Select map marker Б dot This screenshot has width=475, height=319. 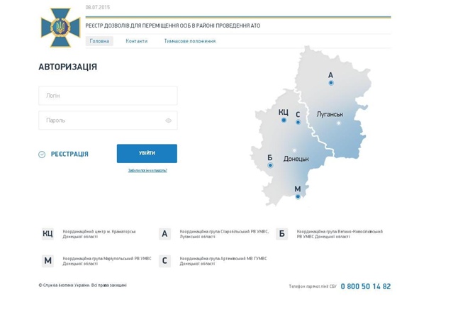click(270, 165)
